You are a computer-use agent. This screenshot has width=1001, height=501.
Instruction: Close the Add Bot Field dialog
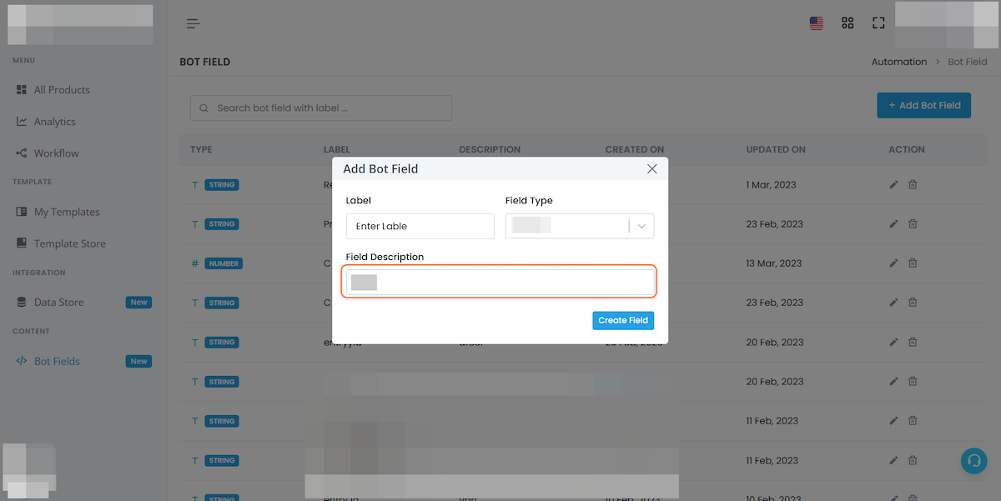(652, 168)
